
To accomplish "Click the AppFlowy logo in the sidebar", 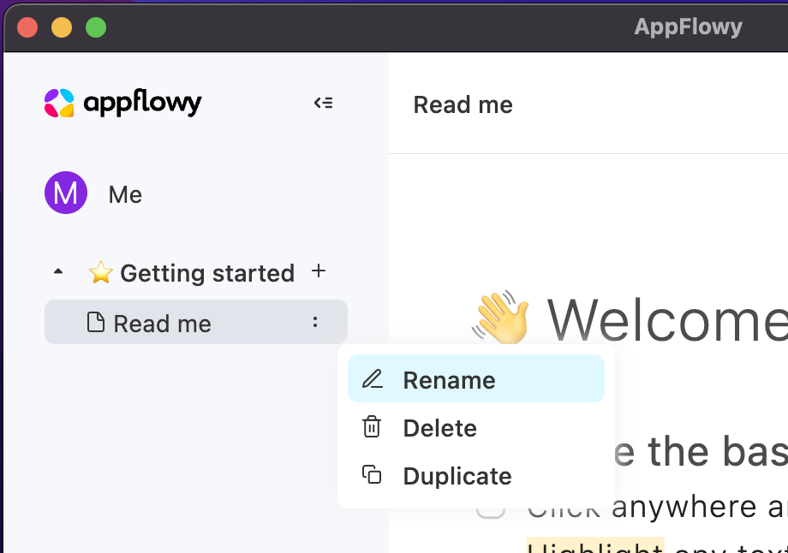I will (123, 103).
